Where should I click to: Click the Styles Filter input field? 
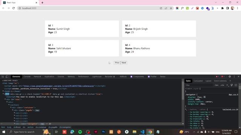tap(199, 85)
